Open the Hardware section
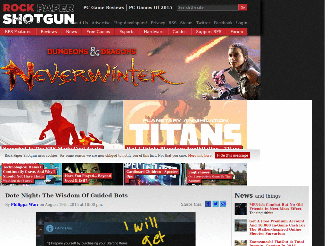This screenshot has width=328, height=246. pos(153,32)
